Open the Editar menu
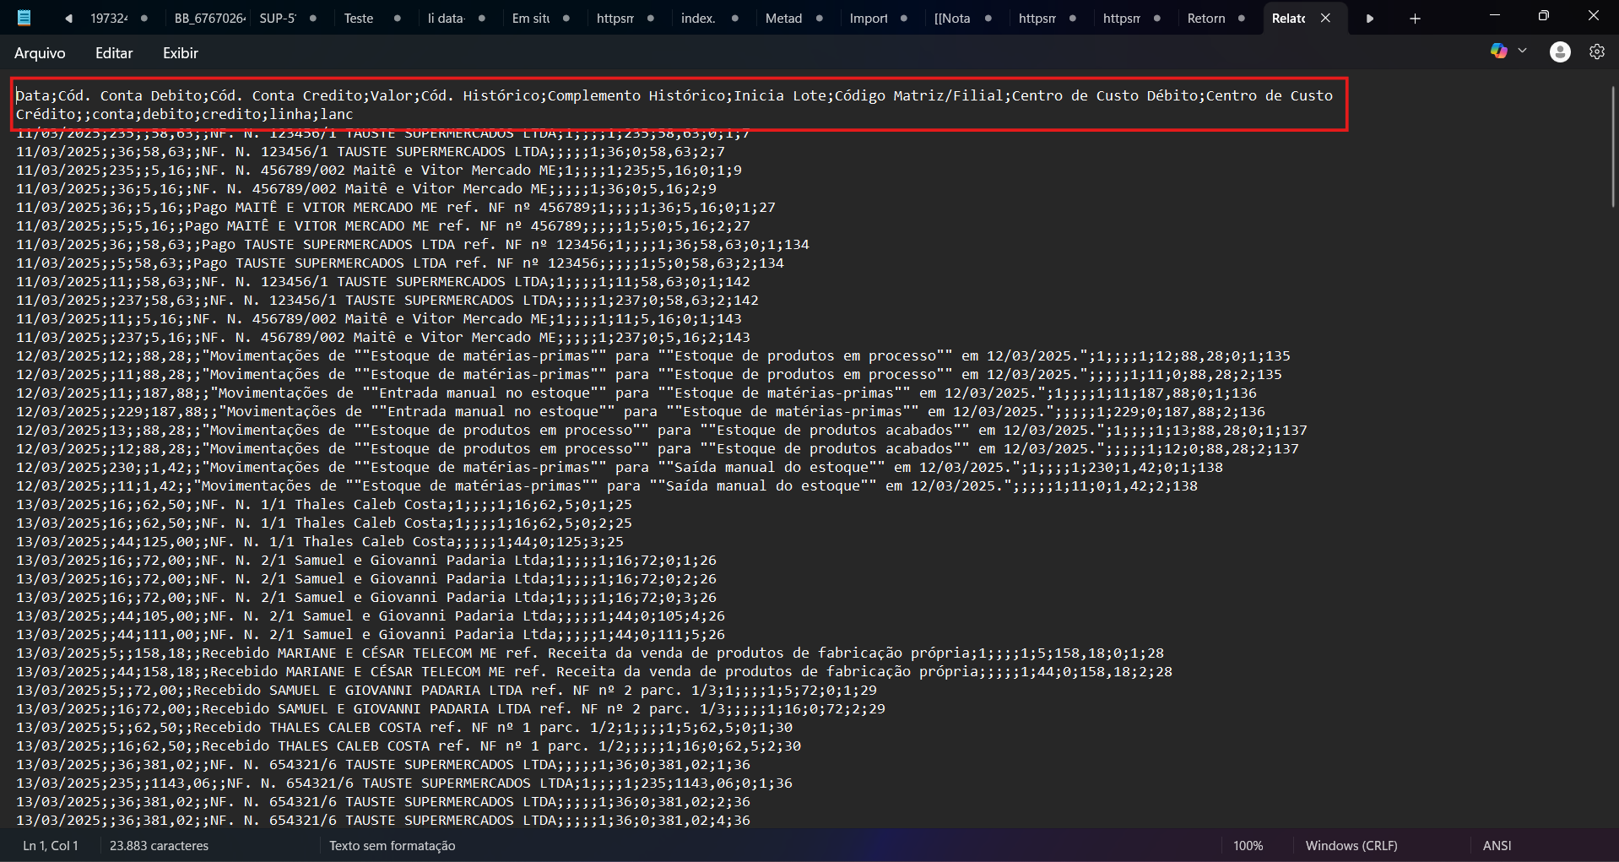This screenshot has width=1619, height=862. point(114,52)
